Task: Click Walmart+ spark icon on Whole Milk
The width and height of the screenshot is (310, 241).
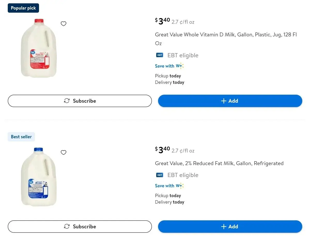Action: click(x=180, y=66)
